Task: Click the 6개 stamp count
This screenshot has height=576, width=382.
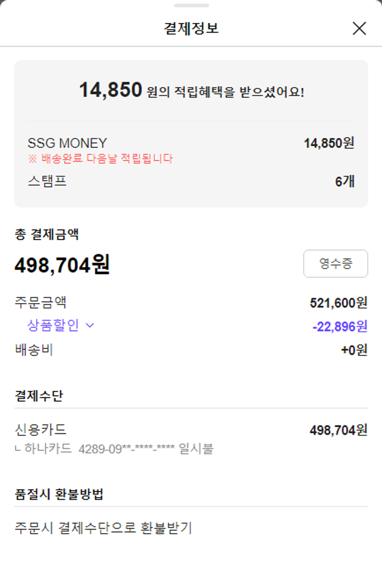Action: pyautogui.click(x=345, y=181)
